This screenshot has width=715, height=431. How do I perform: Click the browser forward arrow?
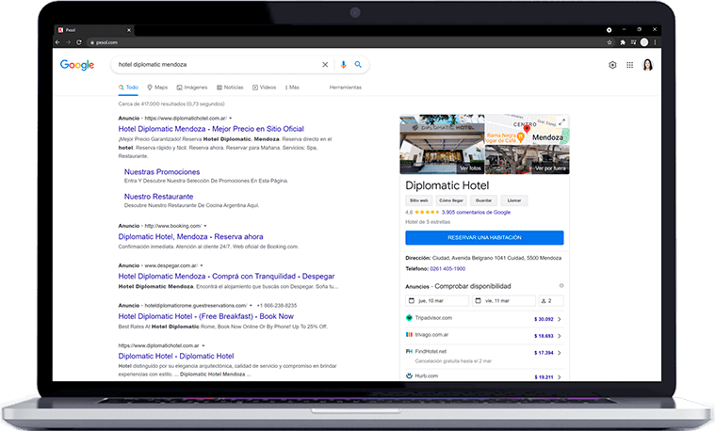pyautogui.click(x=68, y=42)
